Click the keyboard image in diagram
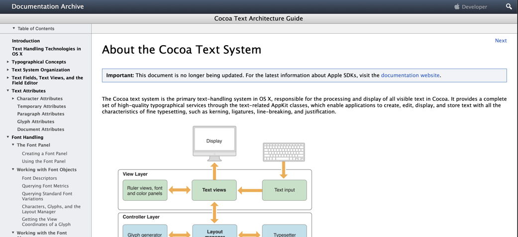 point(283,152)
